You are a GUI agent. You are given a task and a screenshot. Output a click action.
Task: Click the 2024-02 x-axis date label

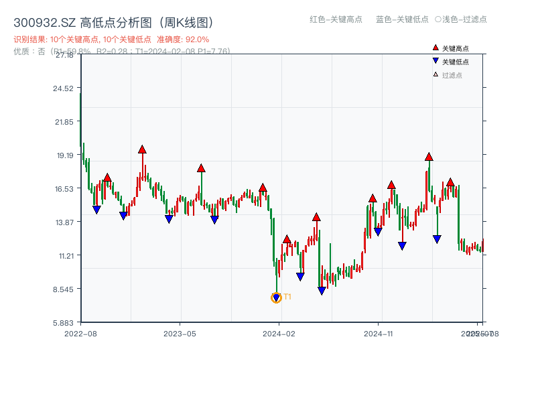(279, 333)
